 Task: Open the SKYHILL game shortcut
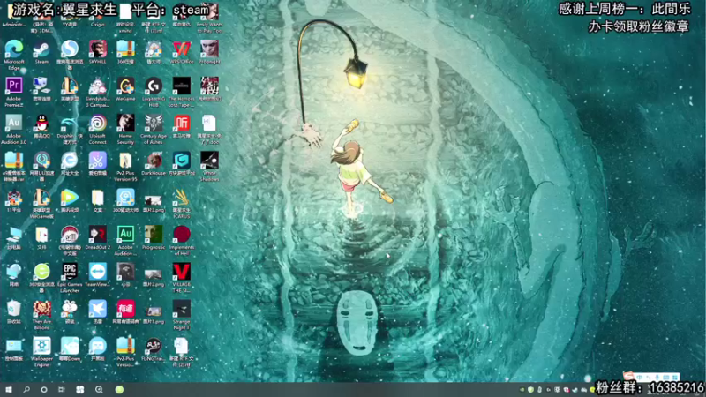98,49
